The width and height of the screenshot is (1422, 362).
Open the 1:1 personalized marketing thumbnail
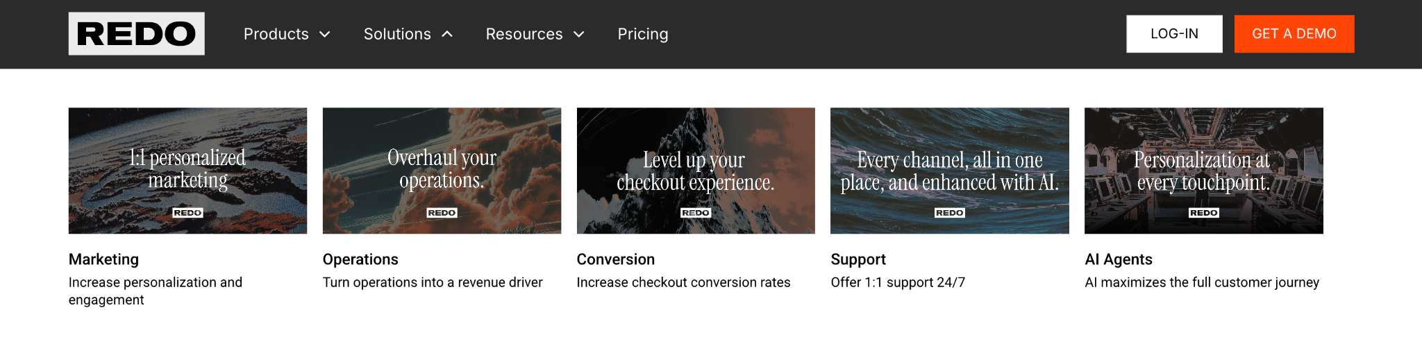[187, 171]
